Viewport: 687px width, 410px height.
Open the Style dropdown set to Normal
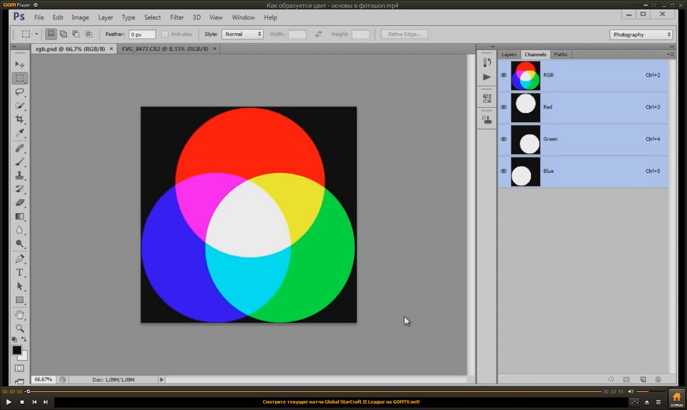click(x=242, y=34)
